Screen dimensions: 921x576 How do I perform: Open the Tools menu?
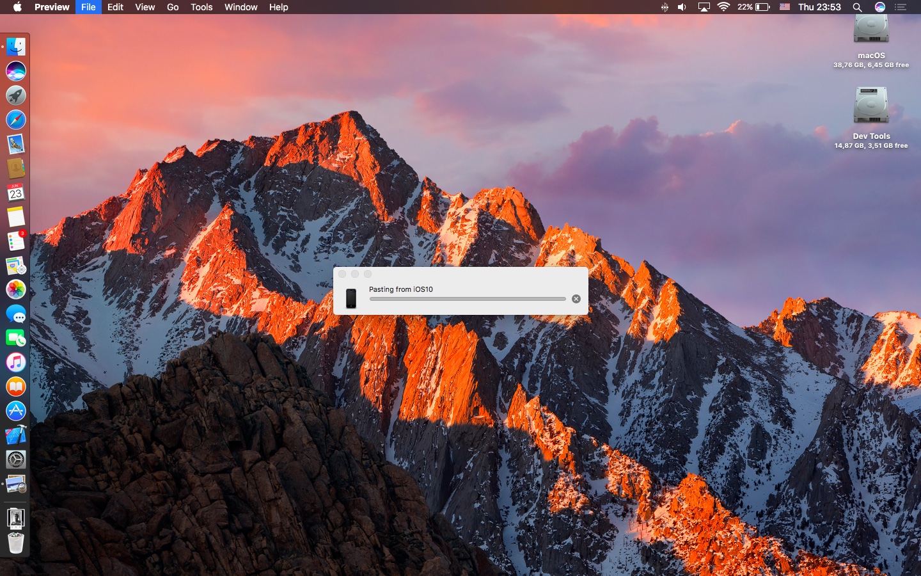pyautogui.click(x=201, y=7)
